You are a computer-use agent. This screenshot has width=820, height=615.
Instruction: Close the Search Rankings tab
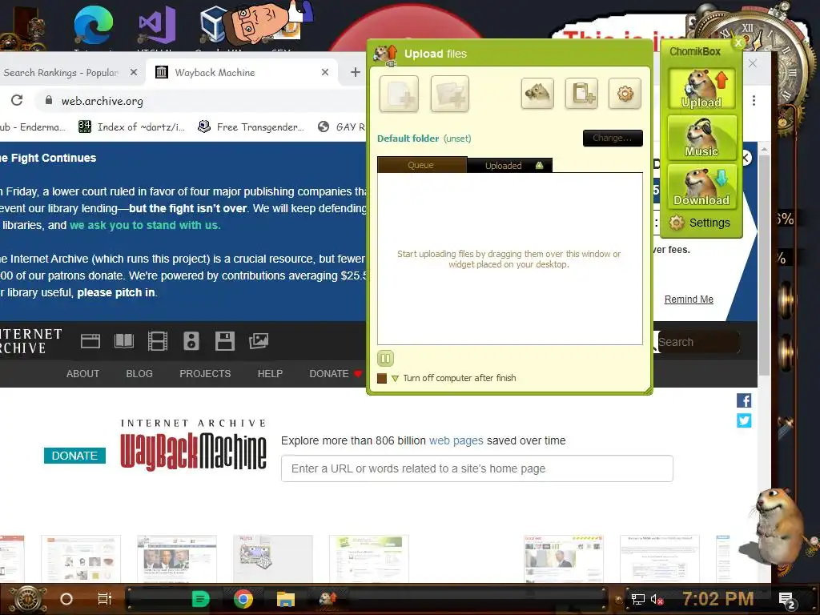(x=134, y=72)
